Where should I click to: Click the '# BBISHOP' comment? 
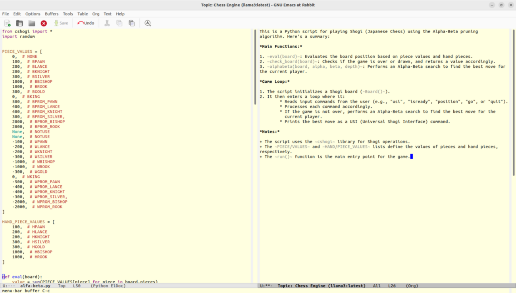coord(41,82)
